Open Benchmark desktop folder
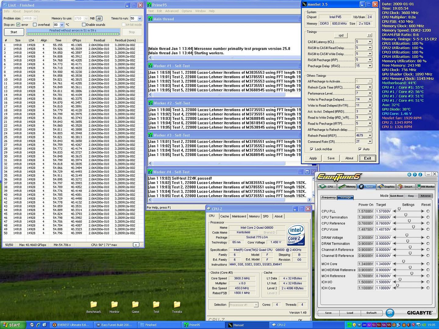 94,307
